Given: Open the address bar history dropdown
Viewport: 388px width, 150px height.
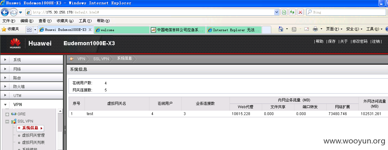Looking at the screenshot, I should [x=277, y=12].
